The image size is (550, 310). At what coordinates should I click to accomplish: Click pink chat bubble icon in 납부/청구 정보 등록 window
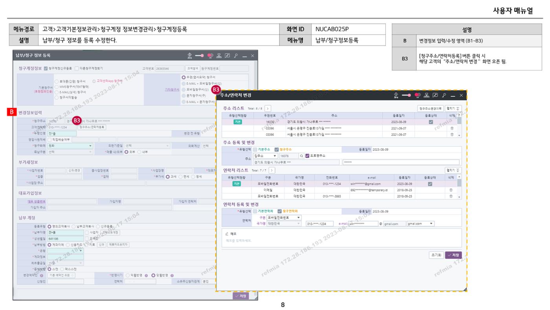click(209, 56)
